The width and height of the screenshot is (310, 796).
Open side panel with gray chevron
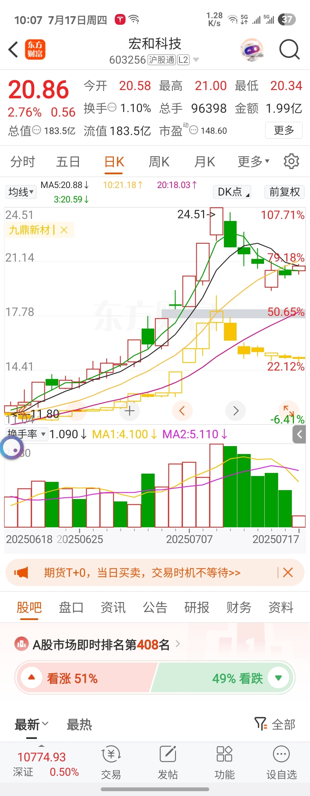pyautogui.click(x=299, y=434)
